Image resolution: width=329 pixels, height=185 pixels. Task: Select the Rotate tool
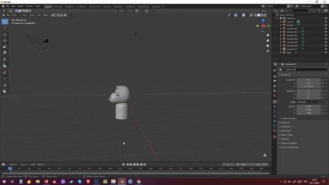click(5, 41)
